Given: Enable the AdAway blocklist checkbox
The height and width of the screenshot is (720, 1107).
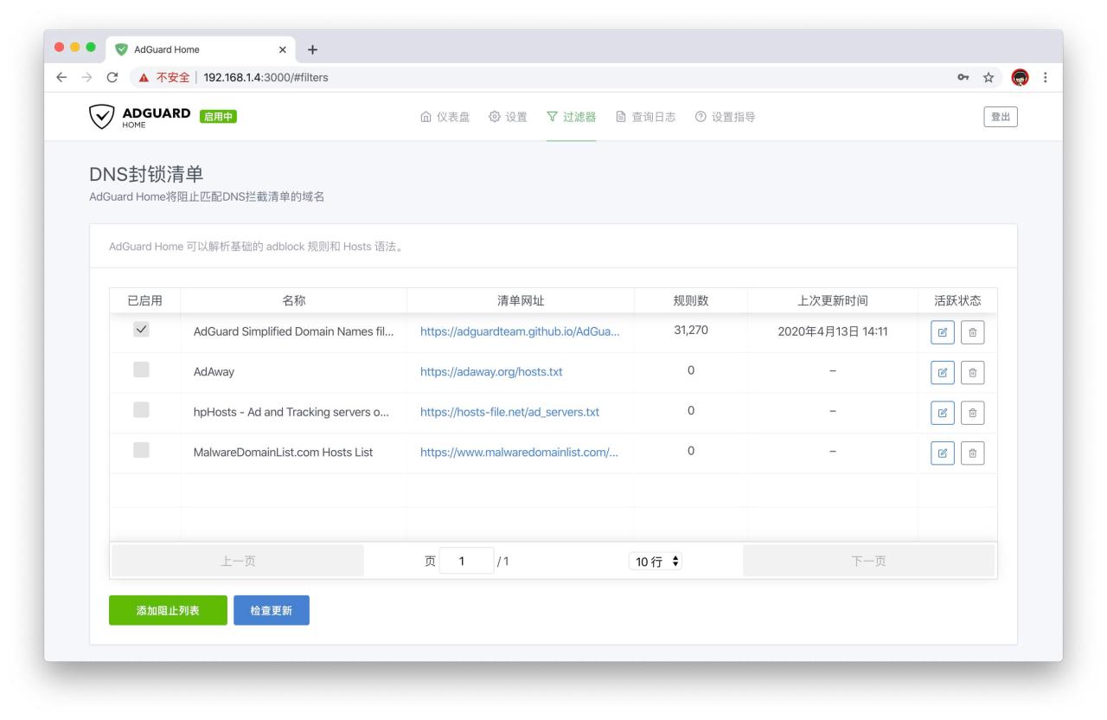Looking at the screenshot, I should (x=142, y=370).
